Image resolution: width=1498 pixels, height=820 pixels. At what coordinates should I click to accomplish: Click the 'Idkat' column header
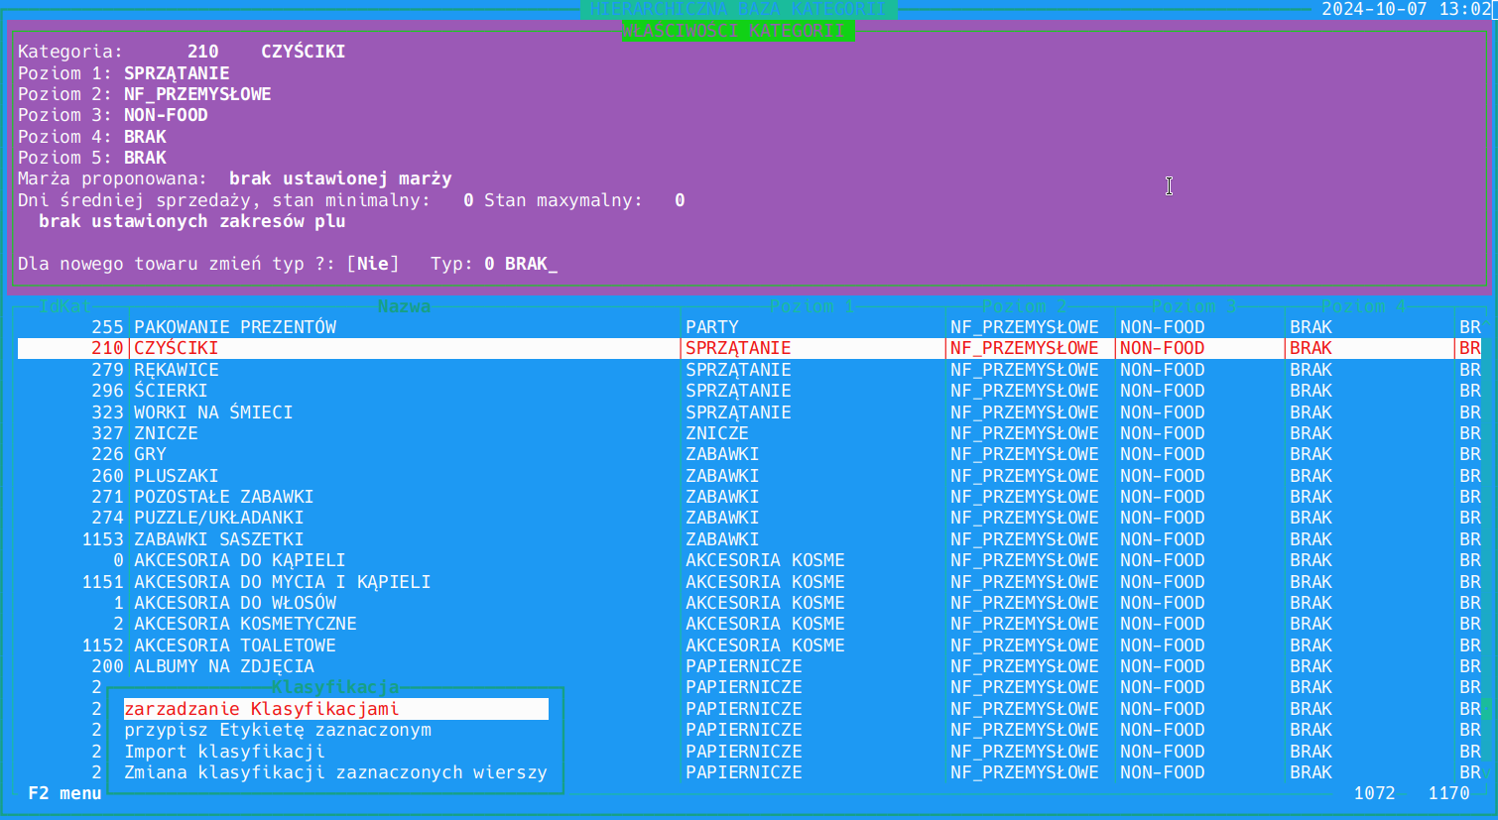pos(65,306)
